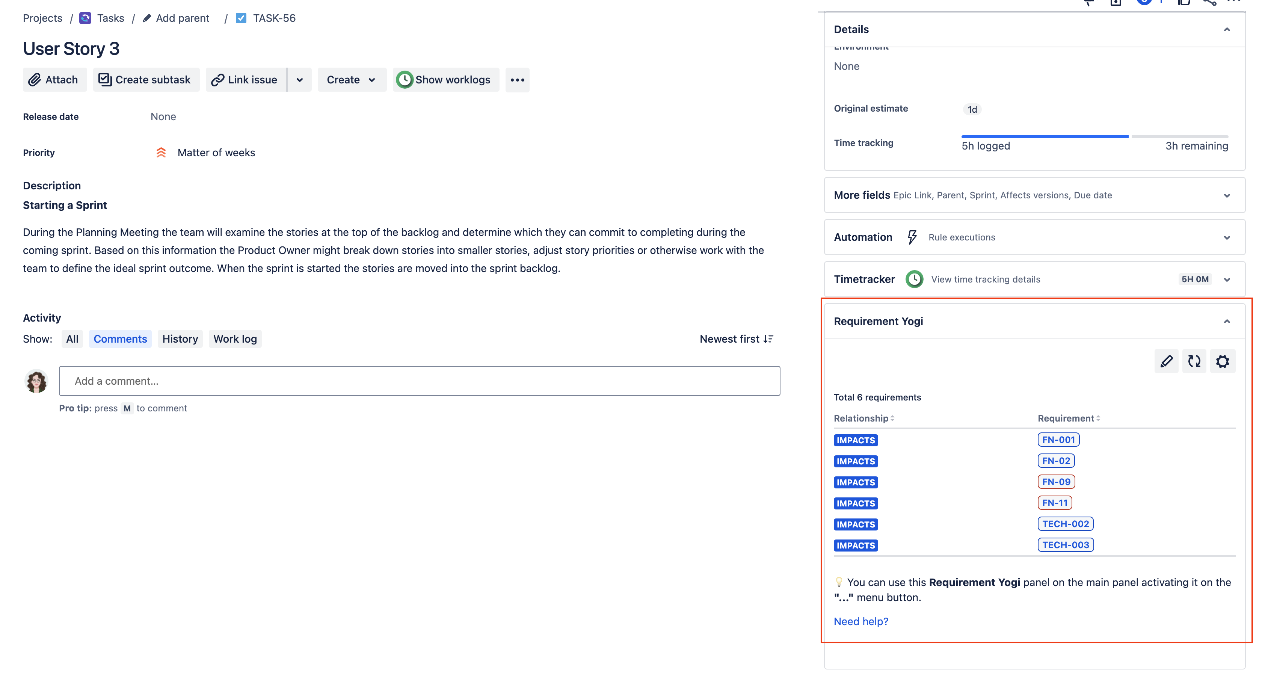This screenshot has width=1265, height=677.
Task: Click the All activity filter toggle
Action: pos(72,338)
